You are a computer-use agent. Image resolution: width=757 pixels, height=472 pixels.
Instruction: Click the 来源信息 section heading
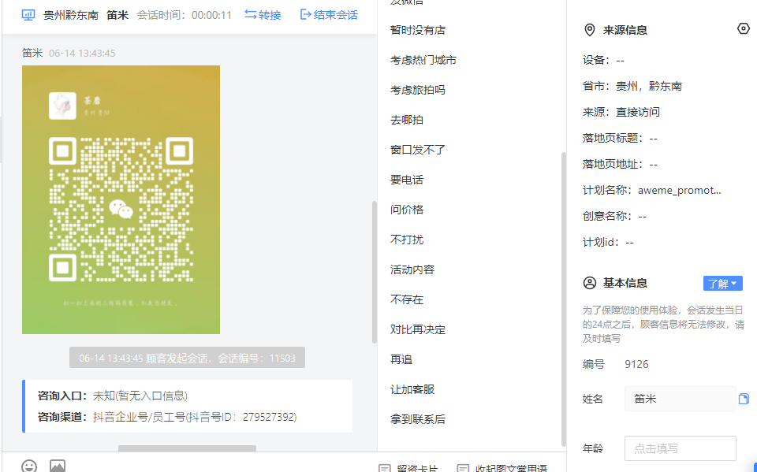point(625,30)
